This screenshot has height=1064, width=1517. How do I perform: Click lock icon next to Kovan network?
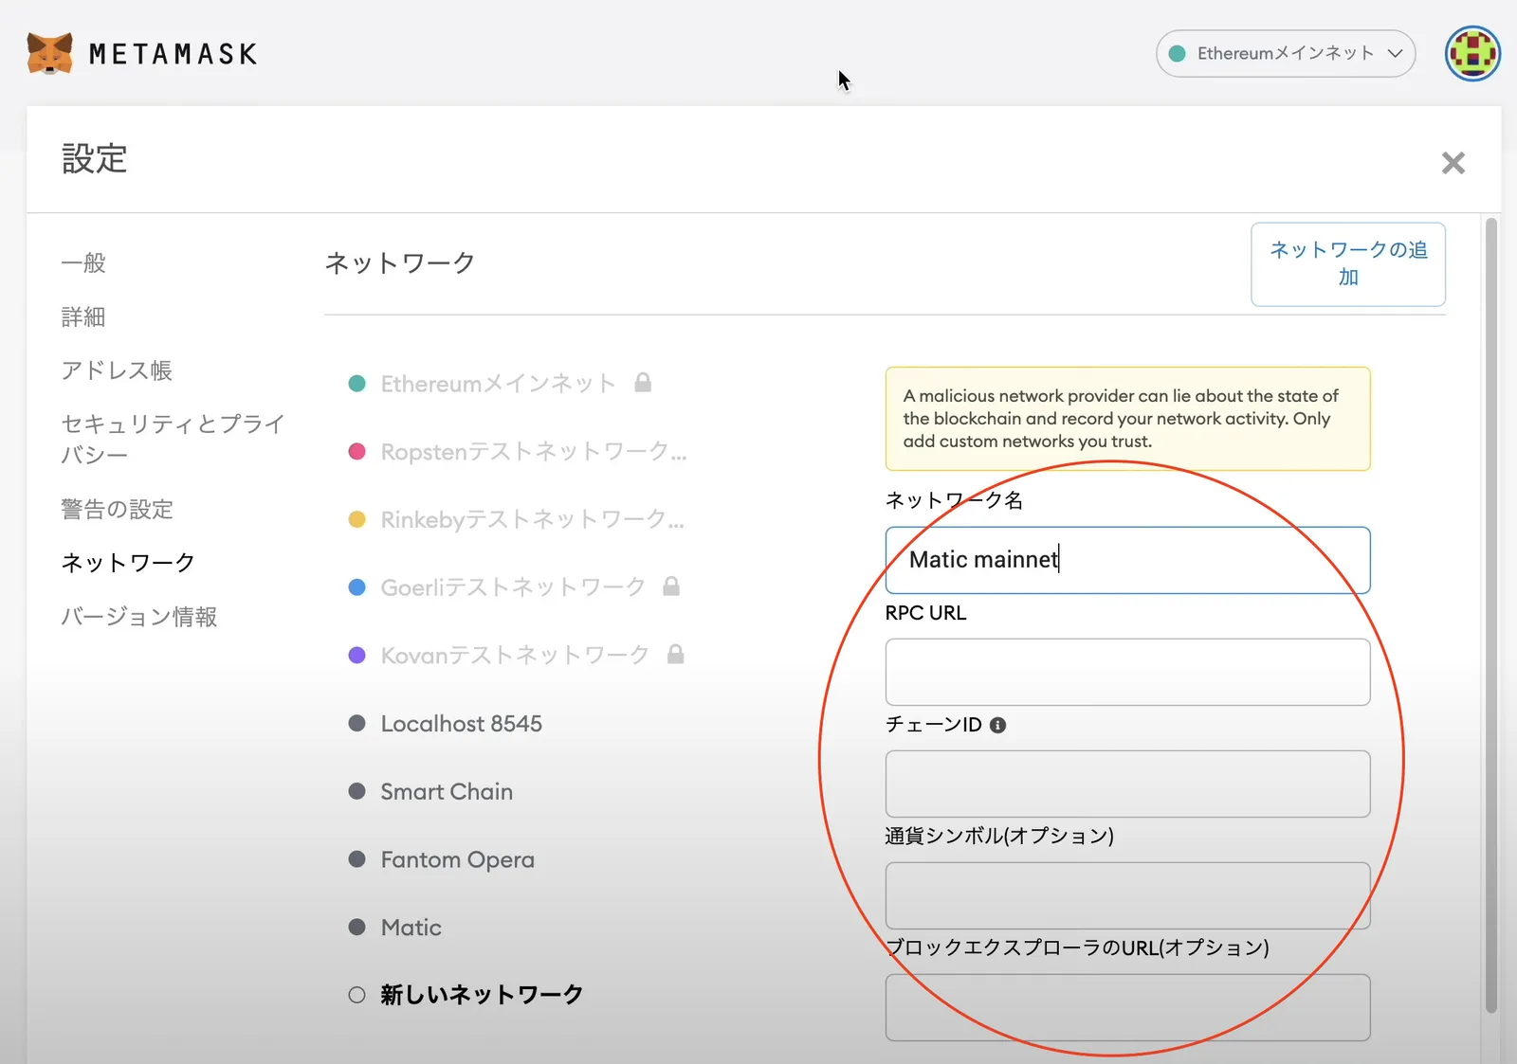675,654
